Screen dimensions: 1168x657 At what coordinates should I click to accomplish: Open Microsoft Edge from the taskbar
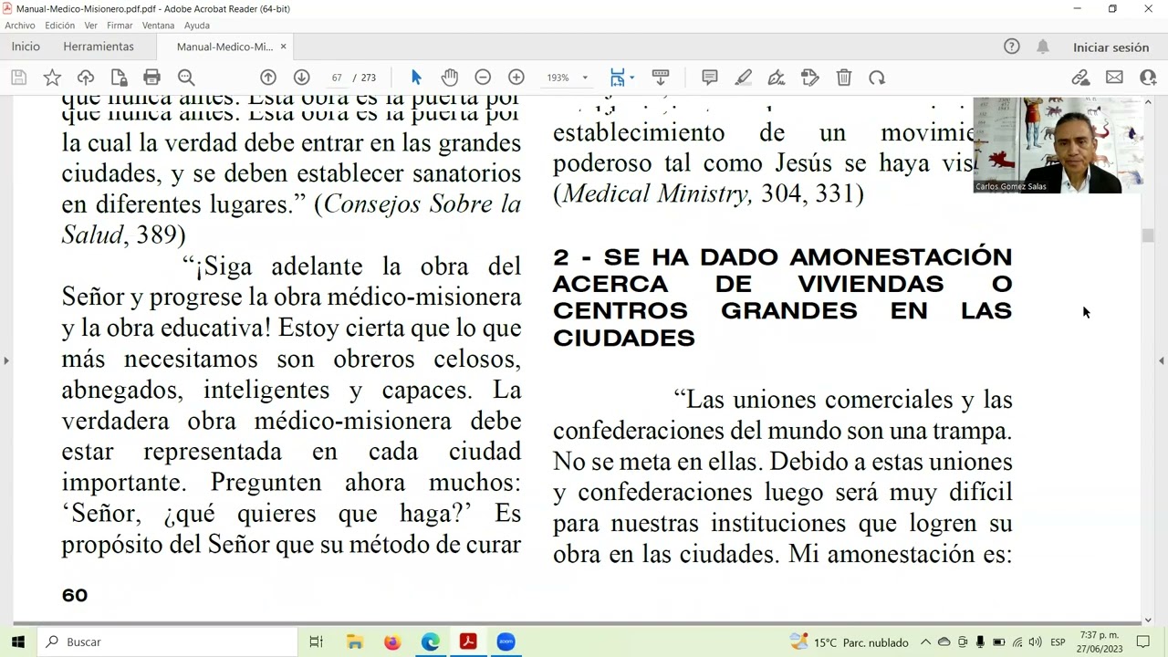pyautogui.click(x=430, y=641)
